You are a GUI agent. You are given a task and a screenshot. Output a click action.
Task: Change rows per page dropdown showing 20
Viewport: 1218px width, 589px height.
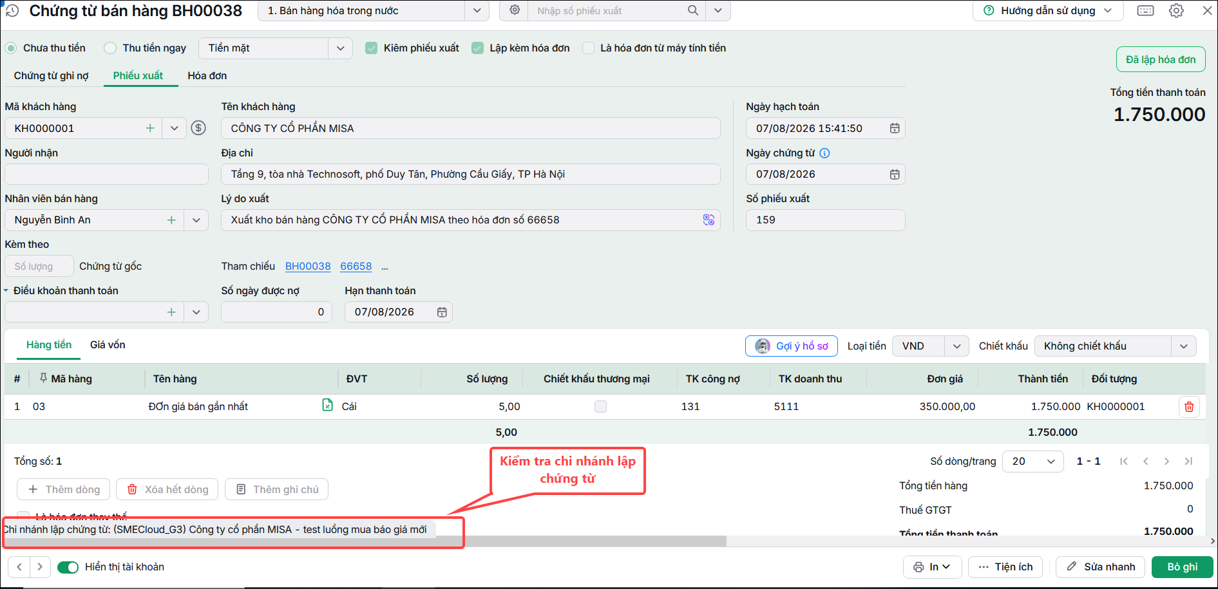click(1032, 461)
